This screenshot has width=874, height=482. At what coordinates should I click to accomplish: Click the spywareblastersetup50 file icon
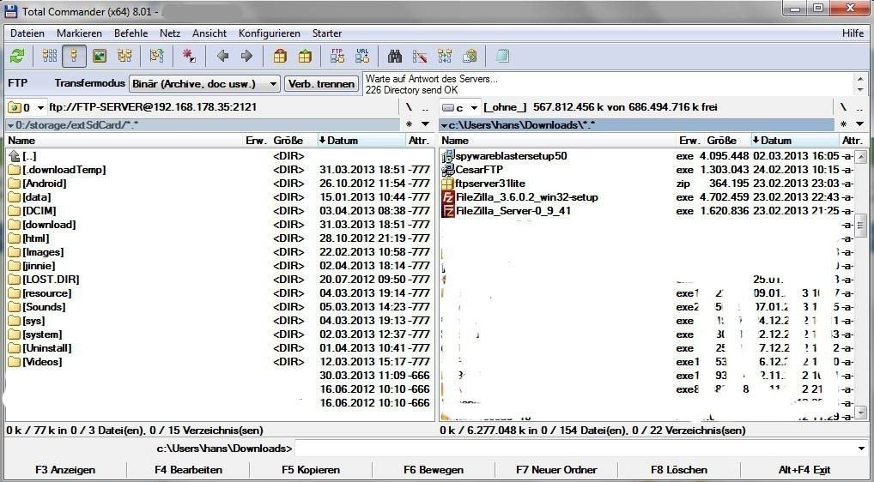coord(447,156)
